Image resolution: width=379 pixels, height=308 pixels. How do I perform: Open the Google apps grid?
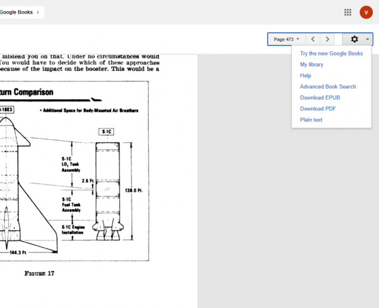tap(348, 12)
